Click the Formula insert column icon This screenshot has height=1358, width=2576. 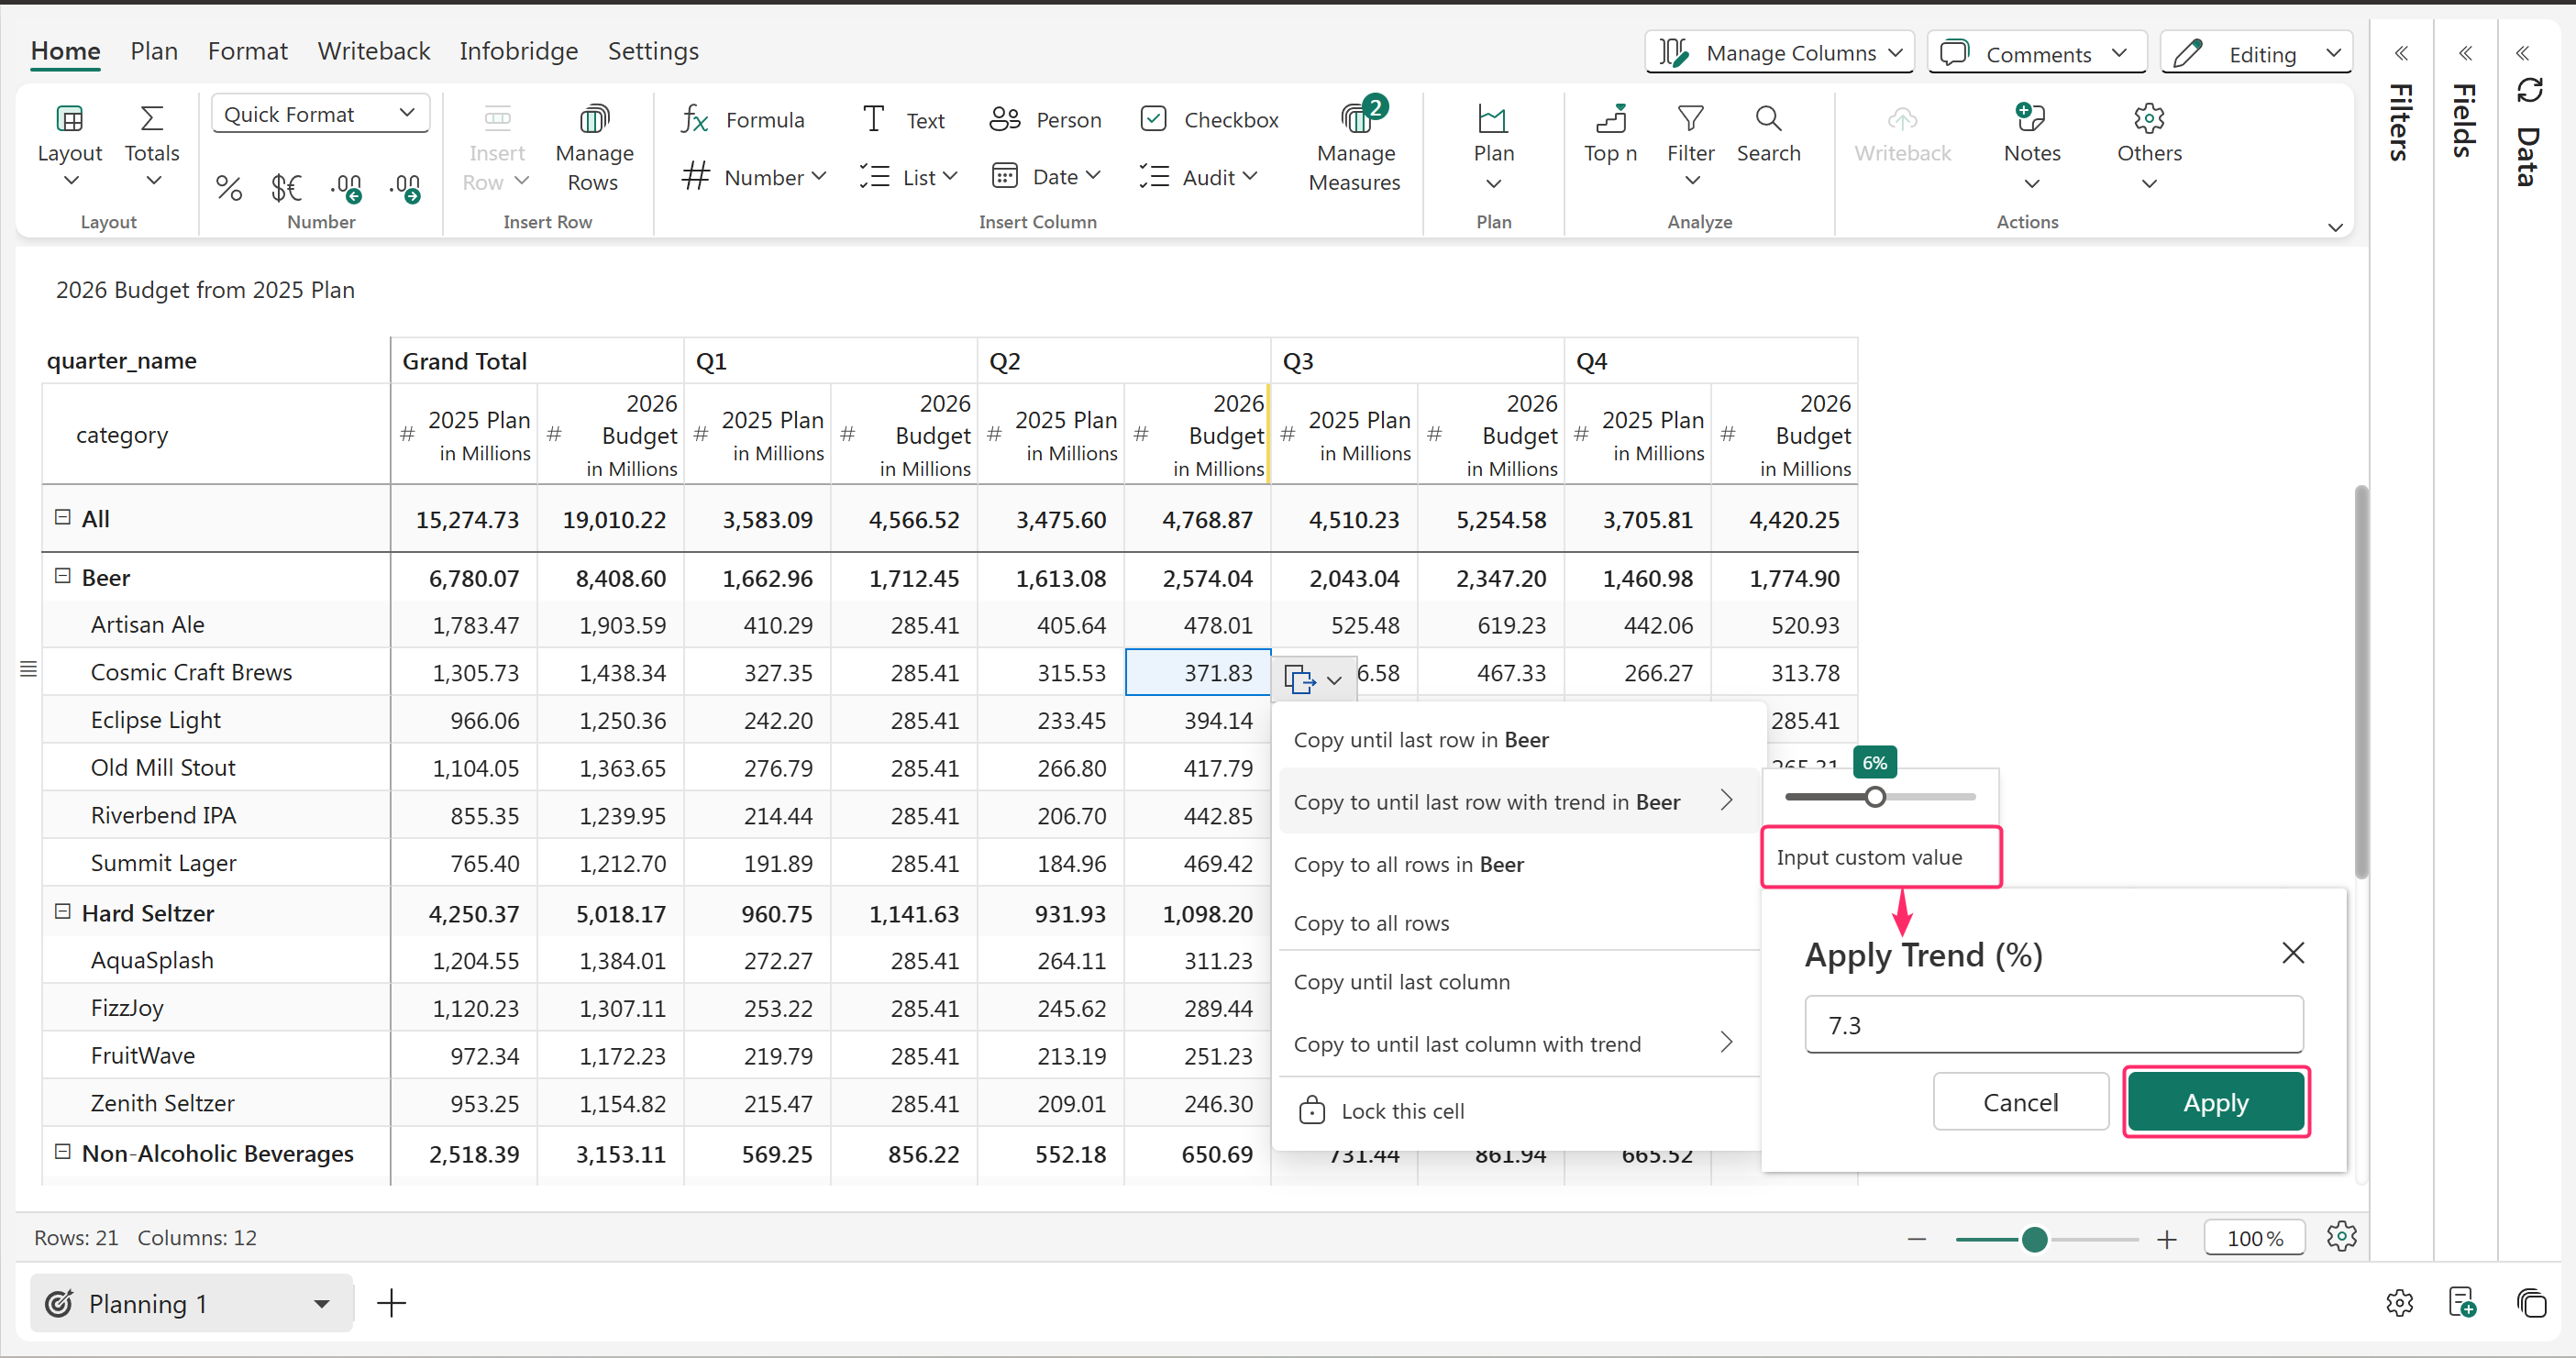695,119
